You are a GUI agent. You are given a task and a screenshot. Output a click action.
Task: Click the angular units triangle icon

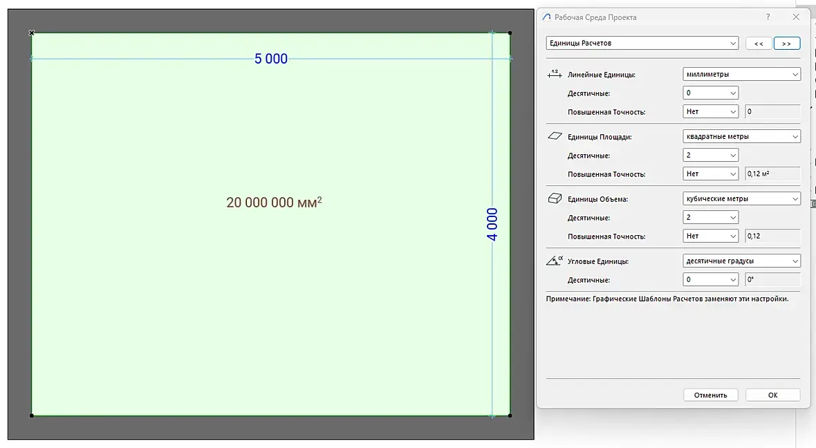click(x=554, y=260)
